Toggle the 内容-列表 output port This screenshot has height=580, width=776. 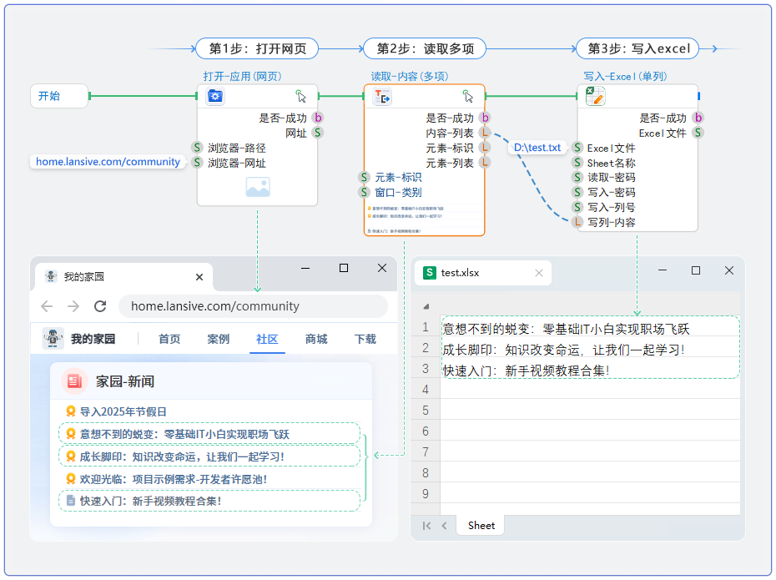pyautogui.click(x=485, y=134)
